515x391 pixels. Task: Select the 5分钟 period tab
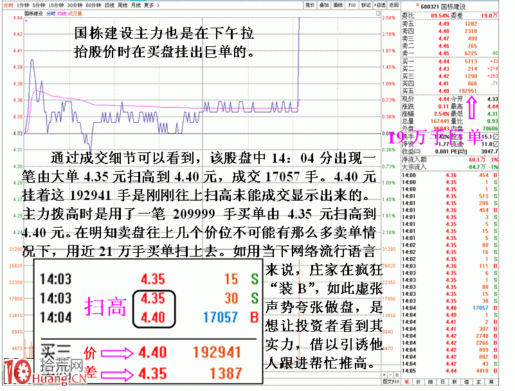[39, 5]
